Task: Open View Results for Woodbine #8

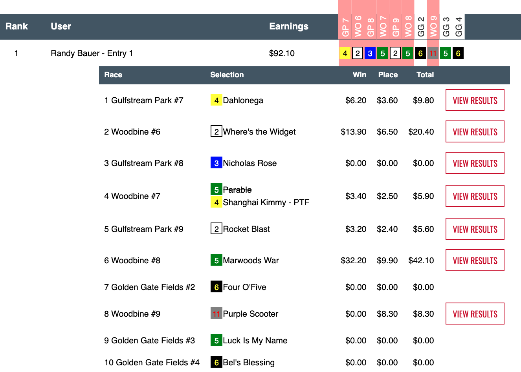Action: [475, 261]
